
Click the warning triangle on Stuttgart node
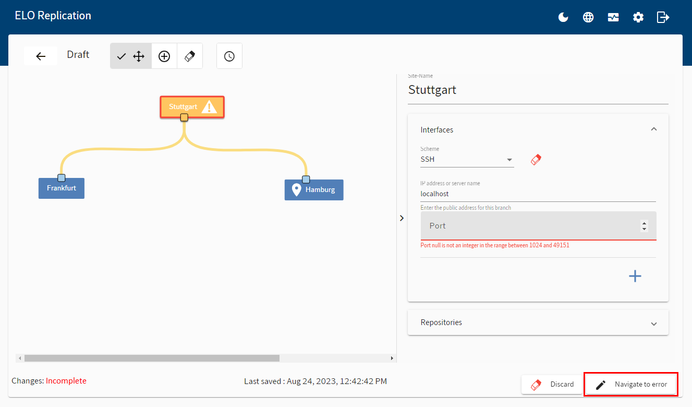[x=209, y=107]
